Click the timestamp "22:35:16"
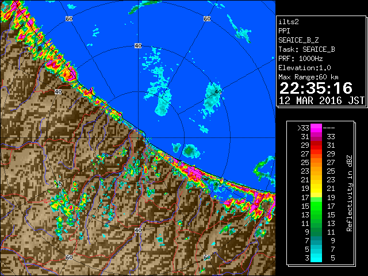The height and width of the screenshot is (276, 368). [316, 88]
